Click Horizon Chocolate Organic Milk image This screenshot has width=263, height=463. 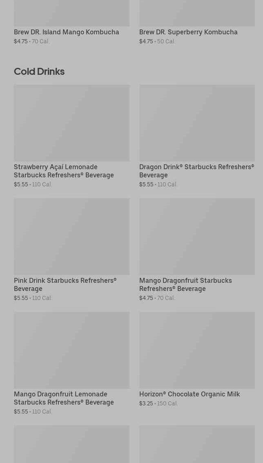pyautogui.click(x=197, y=350)
